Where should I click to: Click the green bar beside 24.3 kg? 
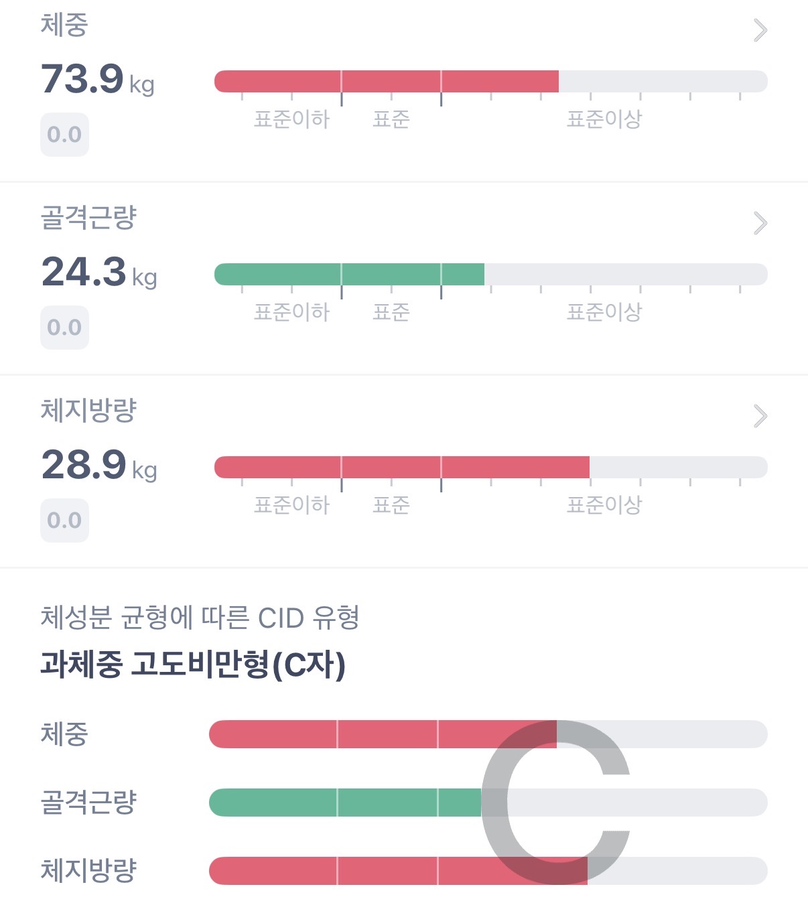click(x=349, y=274)
